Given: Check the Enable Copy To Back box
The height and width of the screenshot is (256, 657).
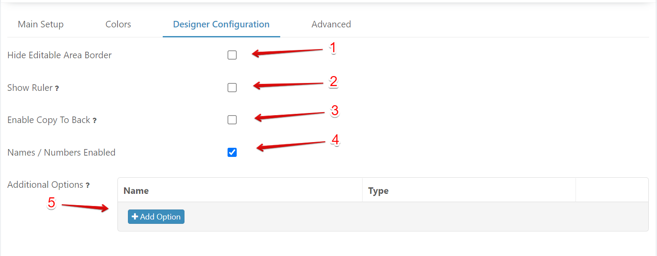Looking at the screenshot, I should point(232,120).
